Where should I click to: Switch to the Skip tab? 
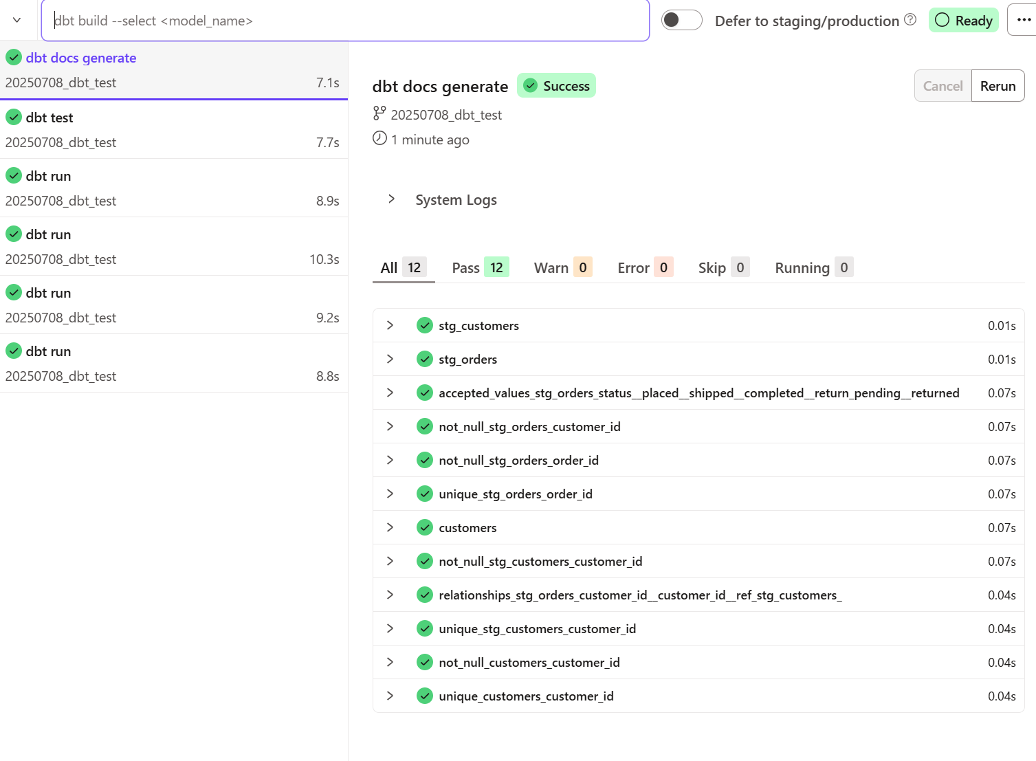(723, 267)
